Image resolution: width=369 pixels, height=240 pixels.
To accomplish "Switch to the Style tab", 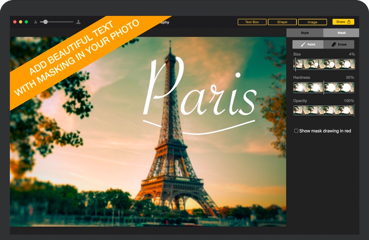I will point(305,33).
